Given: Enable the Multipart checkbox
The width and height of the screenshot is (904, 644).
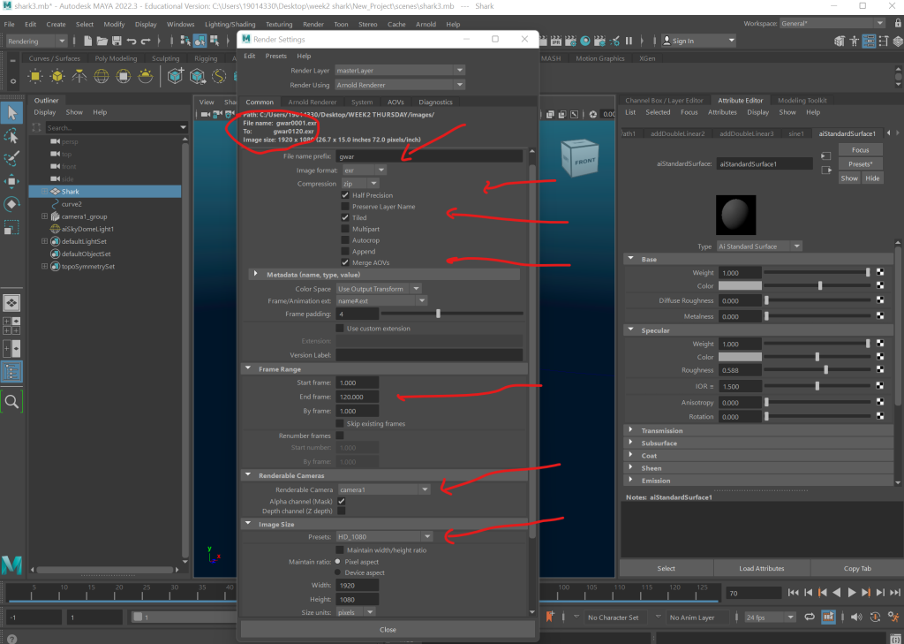Looking at the screenshot, I should point(345,229).
